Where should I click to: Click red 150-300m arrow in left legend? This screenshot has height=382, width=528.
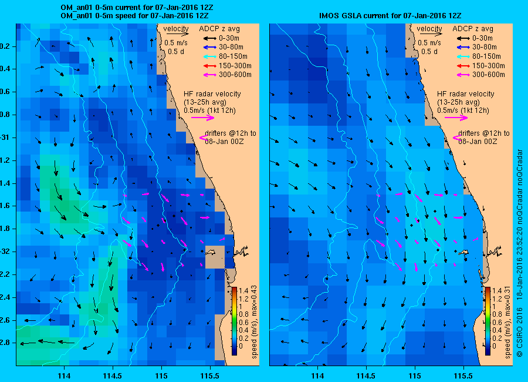click(x=210, y=66)
